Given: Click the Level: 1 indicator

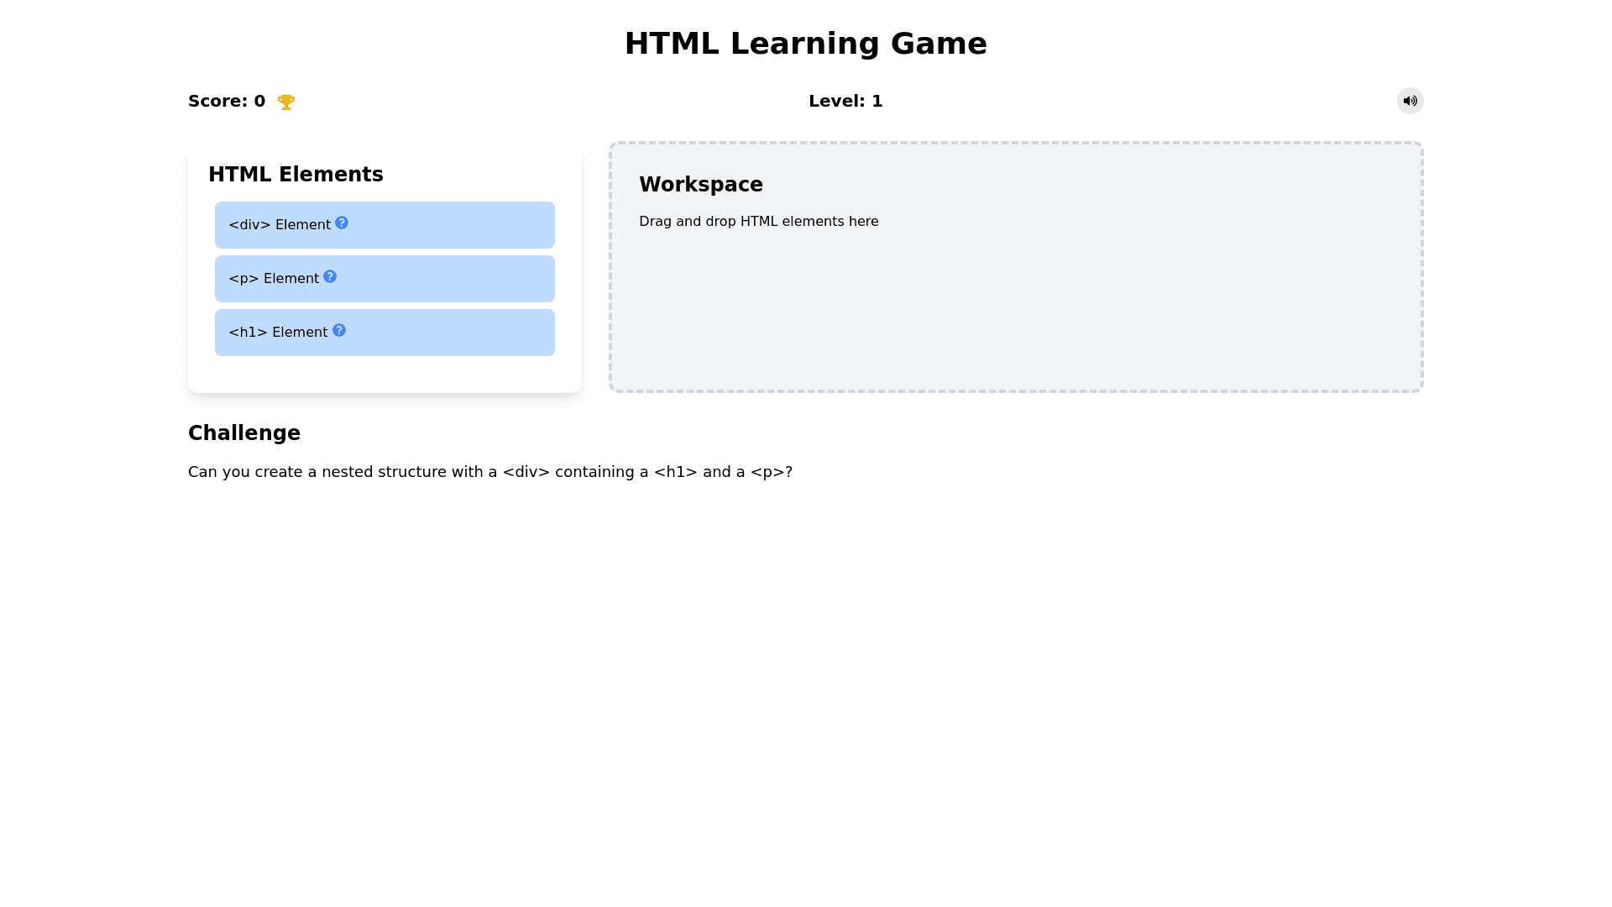Looking at the screenshot, I should tap(845, 102).
